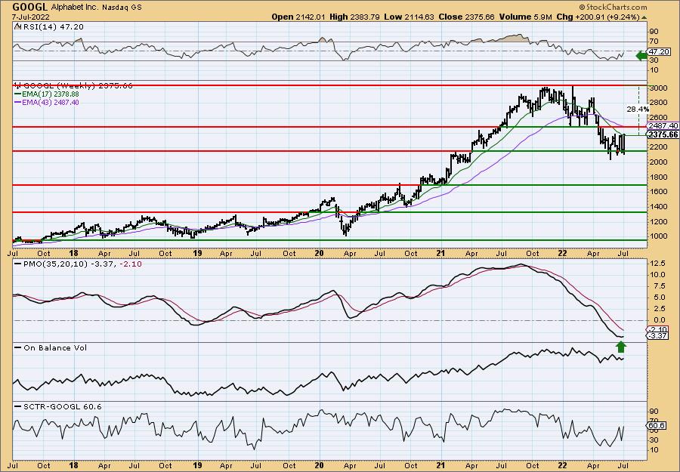The image size is (680, 472).
Task: Click the 7.5 PMO axis label
Action: (x=658, y=286)
